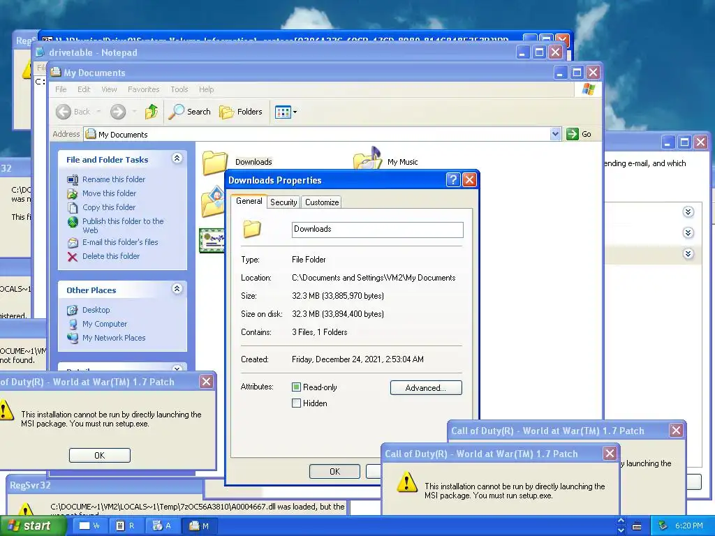Open the Tools menu

click(x=179, y=89)
